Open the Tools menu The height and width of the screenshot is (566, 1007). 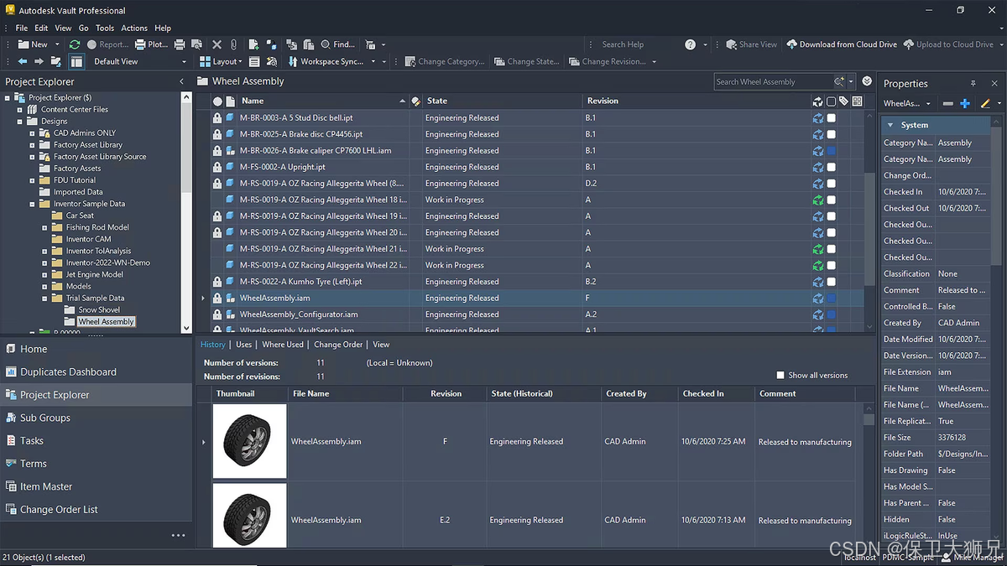[x=105, y=28]
